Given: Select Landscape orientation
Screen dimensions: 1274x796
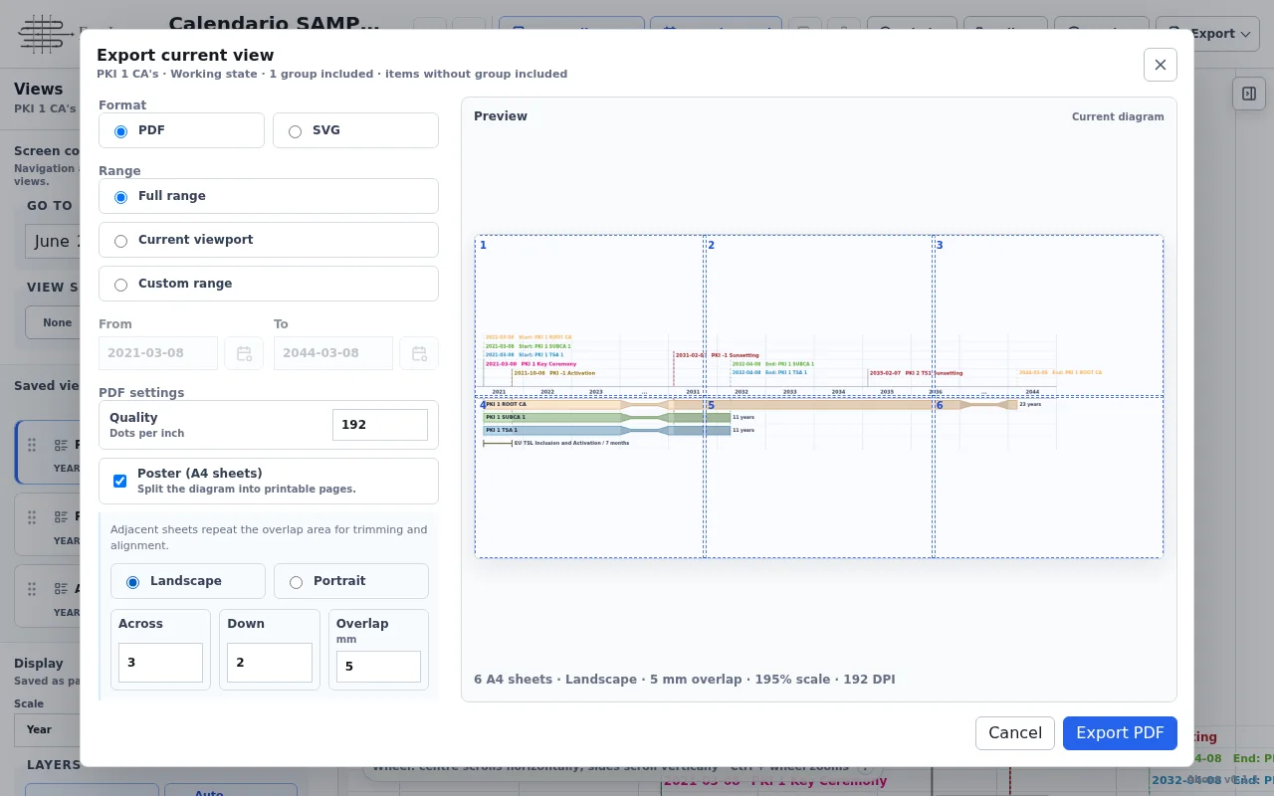Looking at the screenshot, I should tap(188, 581).
